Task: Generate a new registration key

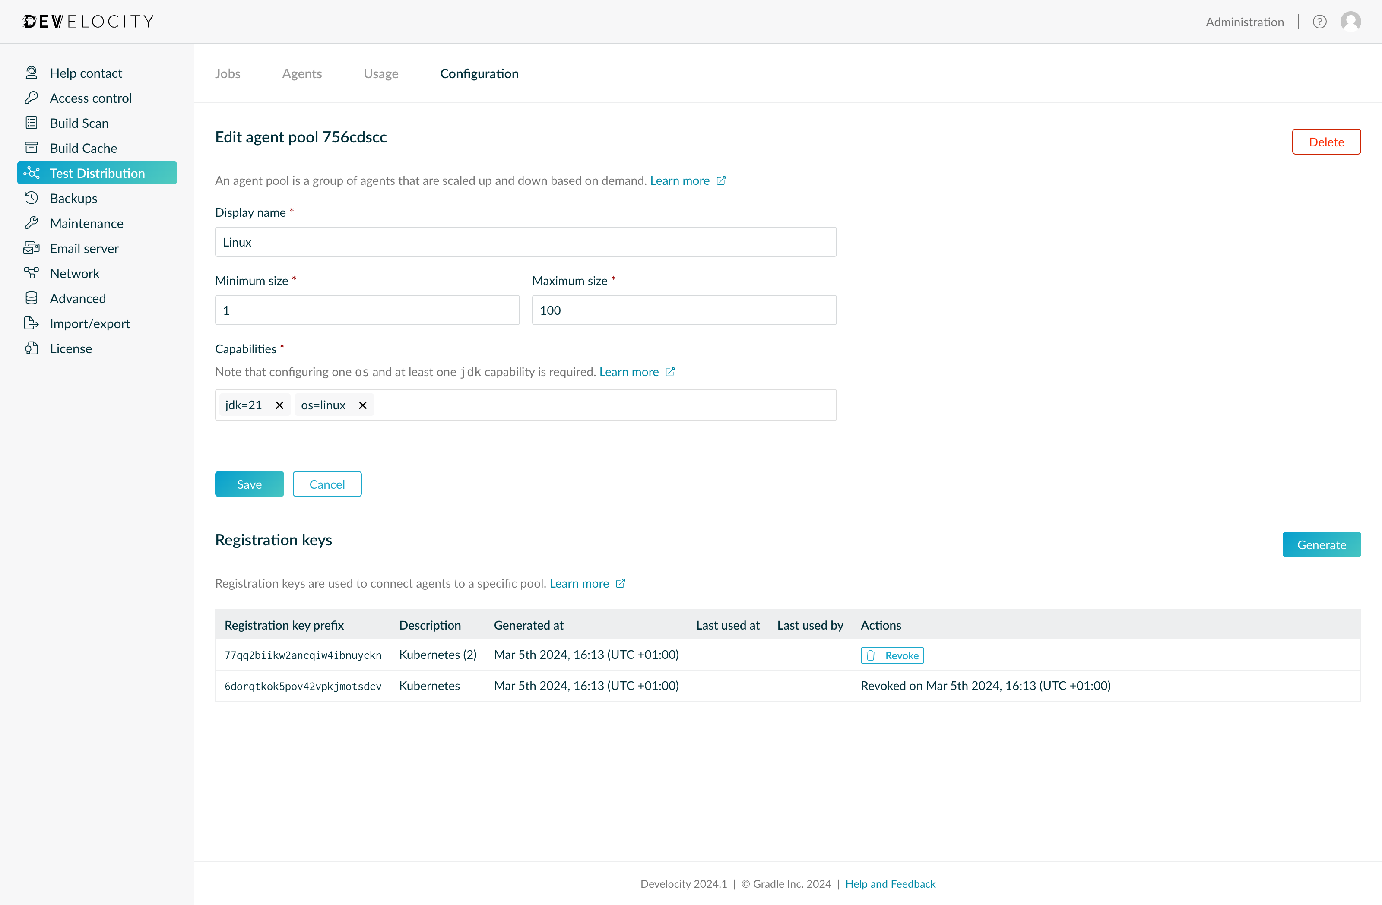Action: coord(1322,544)
